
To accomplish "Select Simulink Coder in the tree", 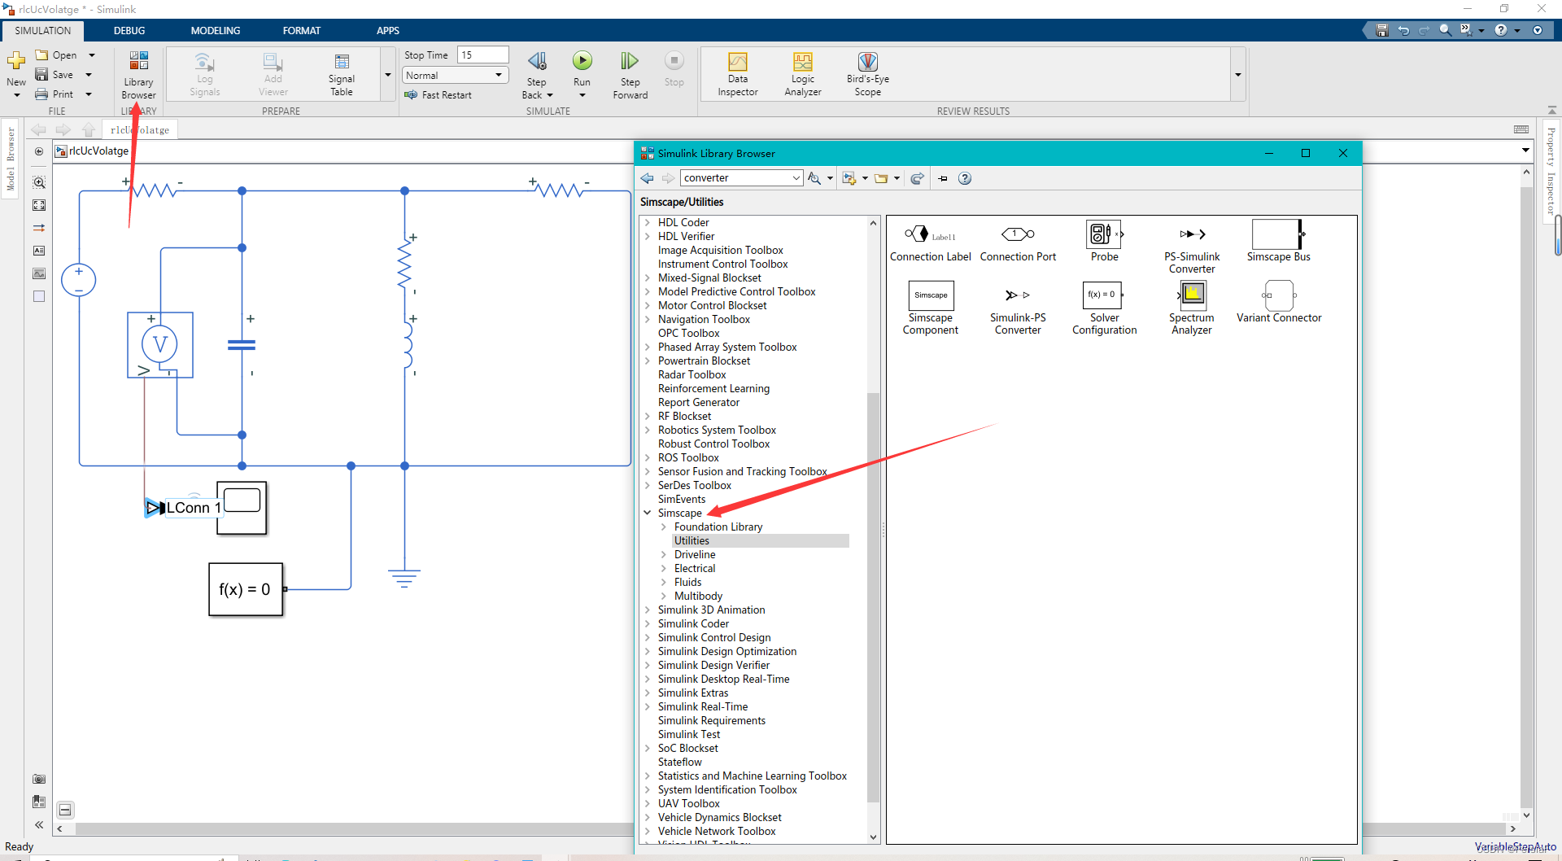I will coord(693,623).
